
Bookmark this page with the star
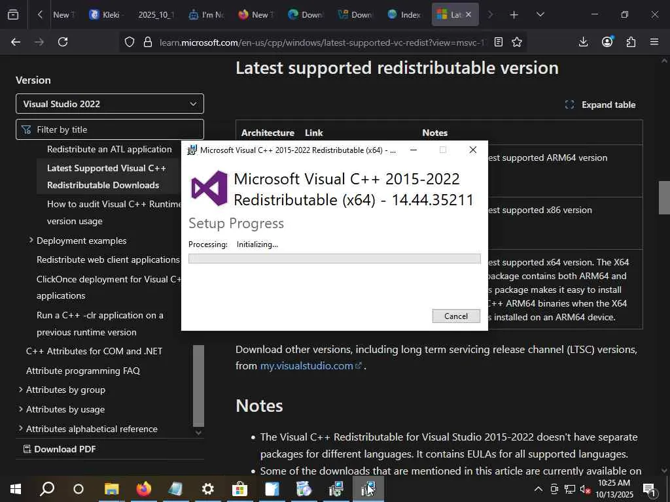(x=517, y=42)
